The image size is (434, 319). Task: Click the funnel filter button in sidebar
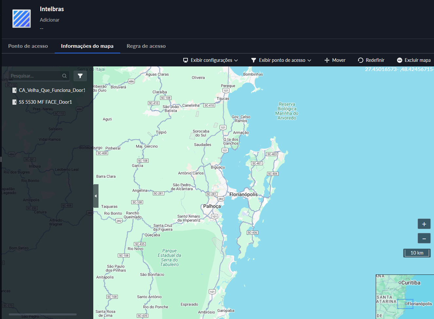[x=80, y=76]
